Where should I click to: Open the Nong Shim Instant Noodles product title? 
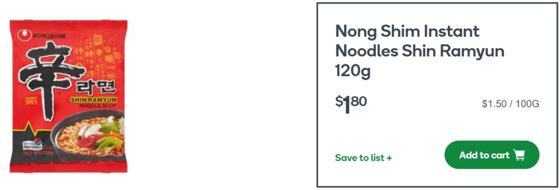point(419,51)
